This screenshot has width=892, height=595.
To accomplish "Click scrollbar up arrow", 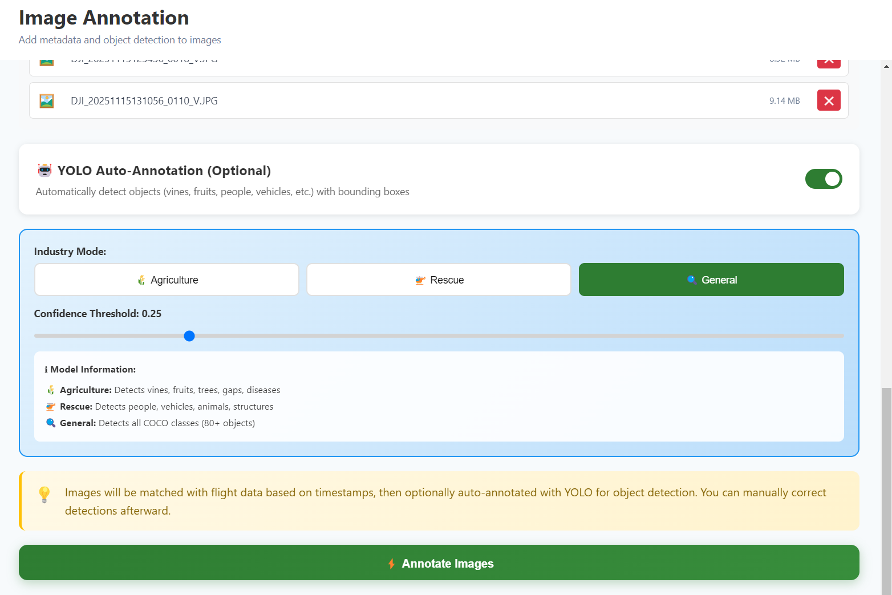I will (x=886, y=66).
